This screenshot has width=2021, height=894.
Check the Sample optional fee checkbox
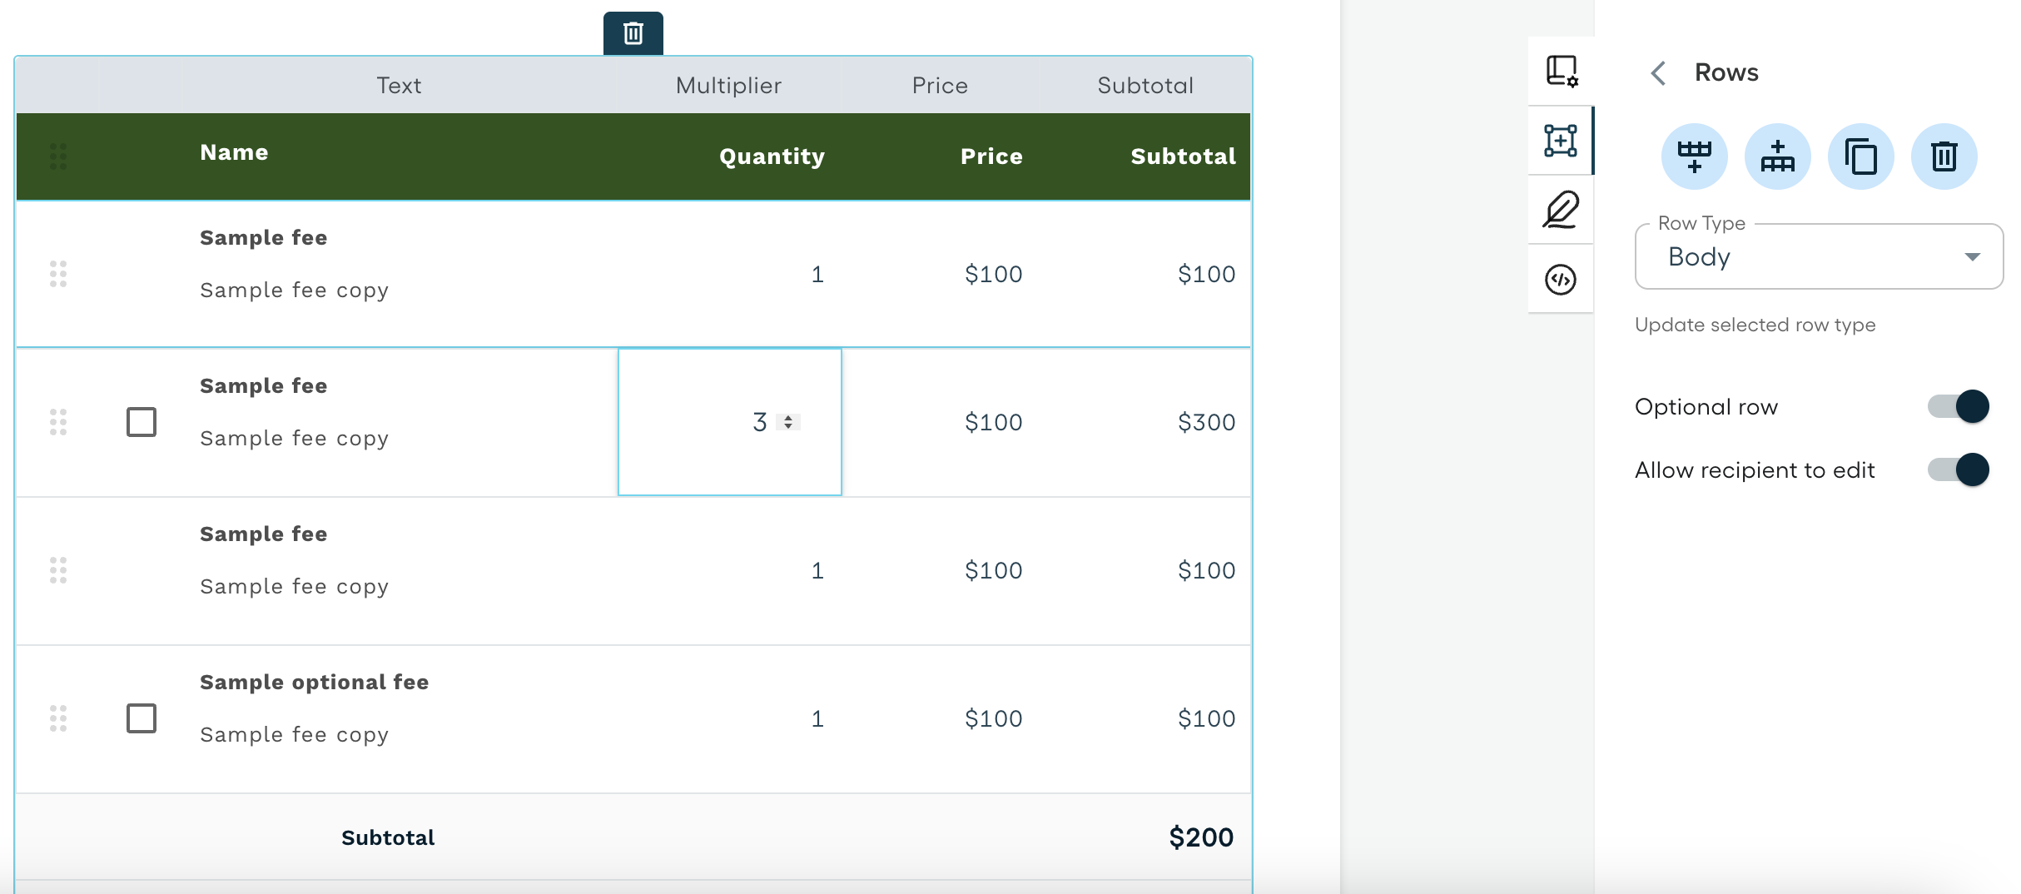141,719
